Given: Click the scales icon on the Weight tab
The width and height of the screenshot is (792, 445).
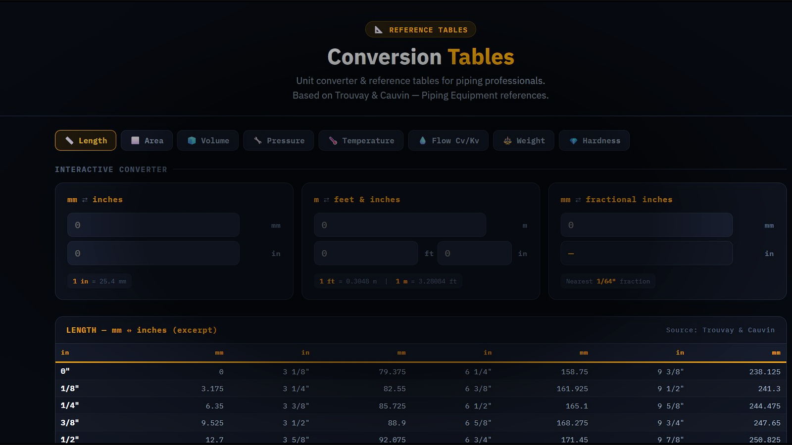Looking at the screenshot, I should 507,140.
